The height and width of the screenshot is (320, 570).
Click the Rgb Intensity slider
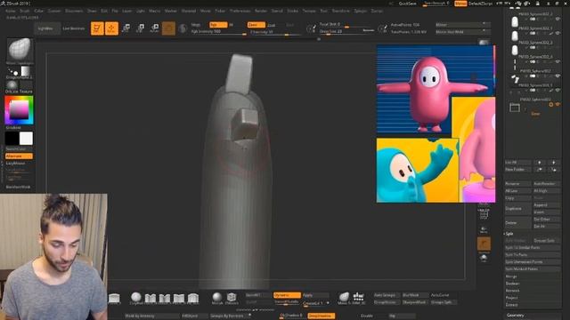(x=218, y=32)
